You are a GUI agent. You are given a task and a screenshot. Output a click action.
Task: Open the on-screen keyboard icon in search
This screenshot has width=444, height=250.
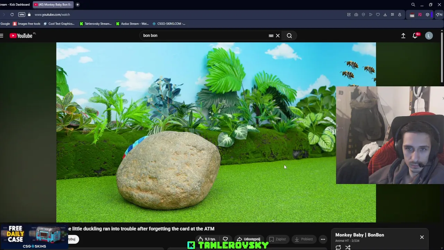pyautogui.click(x=271, y=35)
